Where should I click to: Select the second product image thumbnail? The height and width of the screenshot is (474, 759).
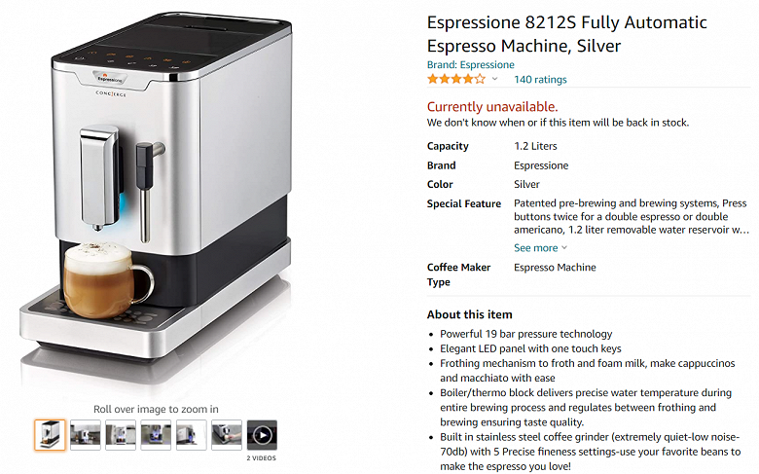click(86, 435)
